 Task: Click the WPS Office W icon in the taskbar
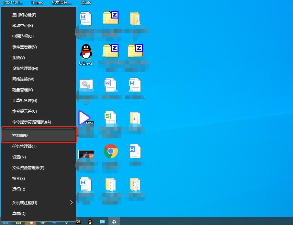point(78,221)
